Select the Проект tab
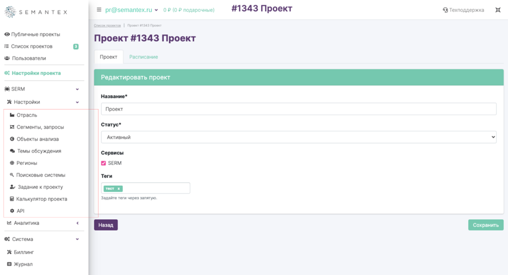This screenshot has height=275, width=508. click(109, 57)
